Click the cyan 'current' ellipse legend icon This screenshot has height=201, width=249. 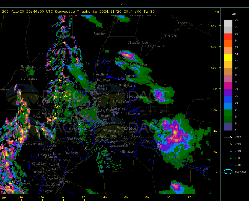point(228,172)
